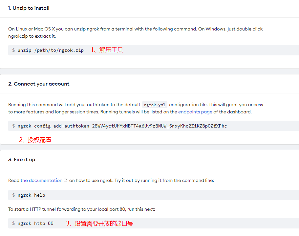This screenshot has width=299, height=236.
Task: Click the ngrok help command
Action: point(31,195)
